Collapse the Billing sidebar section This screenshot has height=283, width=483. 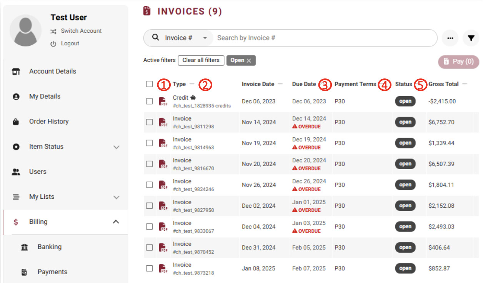pyautogui.click(x=116, y=222)
